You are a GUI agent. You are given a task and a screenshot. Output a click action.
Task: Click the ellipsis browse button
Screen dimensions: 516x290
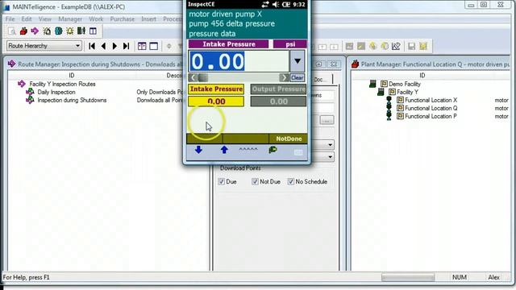point(327,120)
